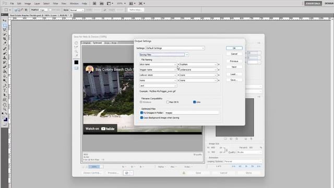Jump to last animation frame
This screenshot has height=188, width=334.
259,166
